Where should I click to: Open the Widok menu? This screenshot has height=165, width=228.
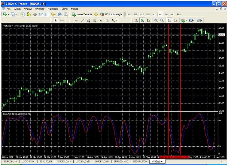point(17,9)
